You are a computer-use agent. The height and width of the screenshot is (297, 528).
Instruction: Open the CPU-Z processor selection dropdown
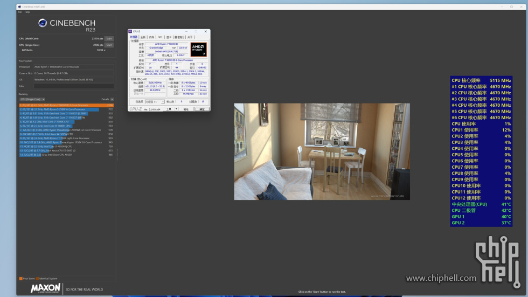(x=155, y=102)
